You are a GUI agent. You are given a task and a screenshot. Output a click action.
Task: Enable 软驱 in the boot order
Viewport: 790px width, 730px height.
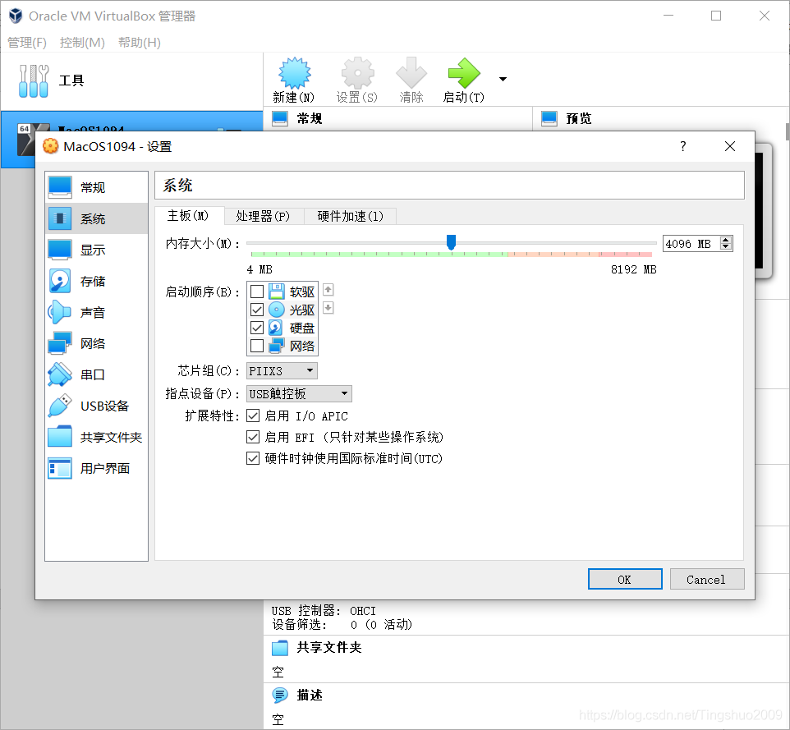coord(257,292)
